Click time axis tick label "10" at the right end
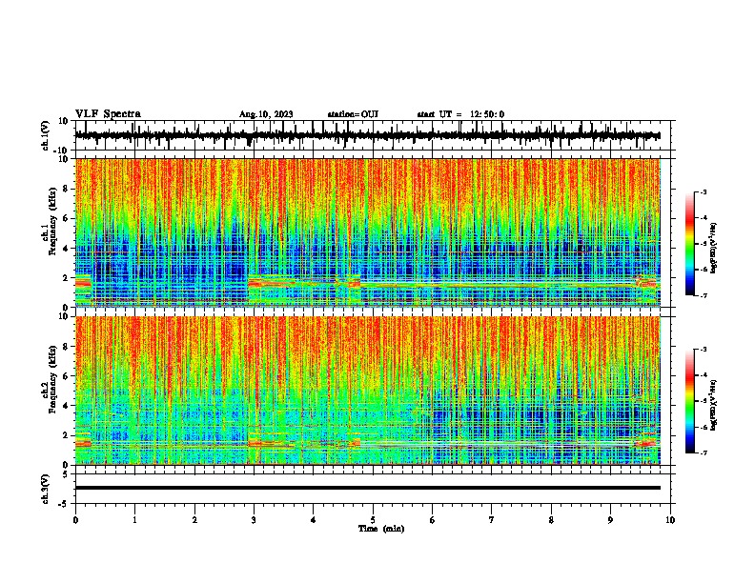Viewport: 755px width, 583px height. [670, 520]
